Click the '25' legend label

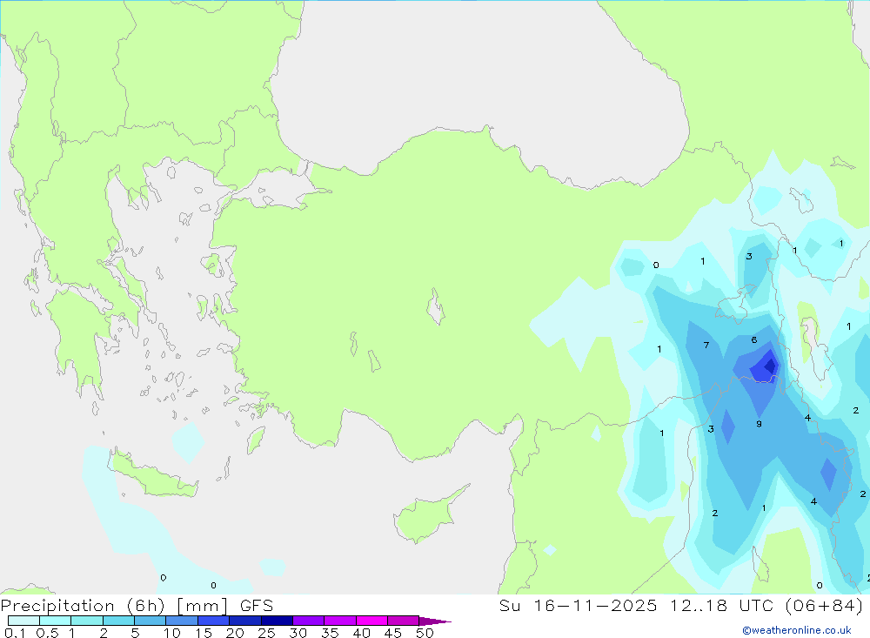coord(267,633)
